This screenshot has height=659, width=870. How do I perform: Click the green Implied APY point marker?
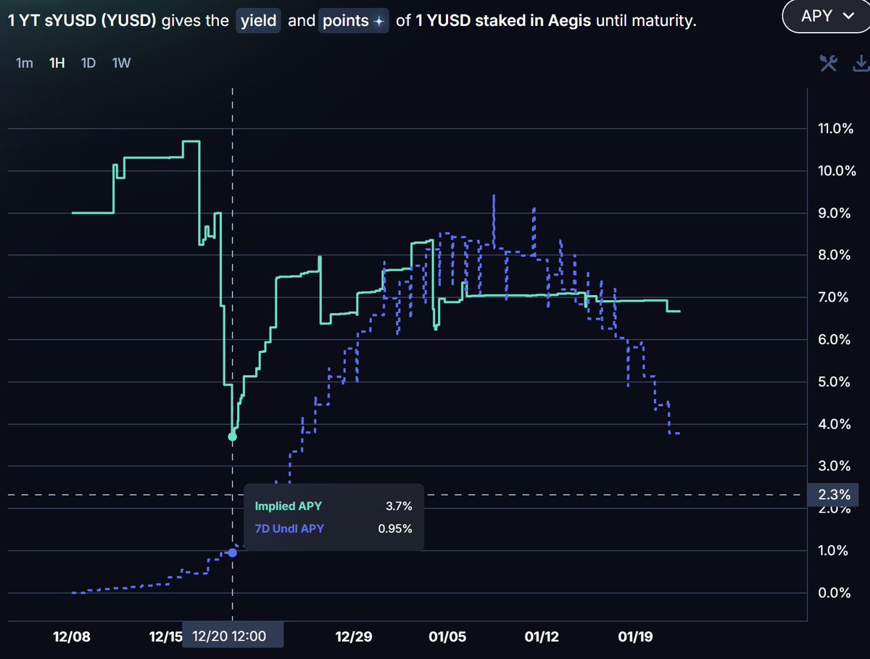click(232, 436)
